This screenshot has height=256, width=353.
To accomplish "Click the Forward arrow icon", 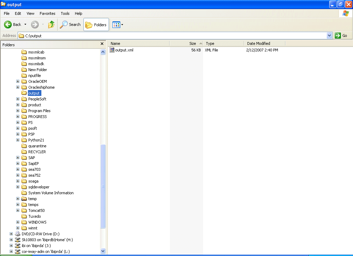I will [x=35, y=24].
